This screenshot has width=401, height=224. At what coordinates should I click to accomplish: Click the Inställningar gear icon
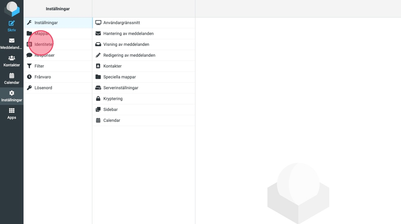point(11,93)
